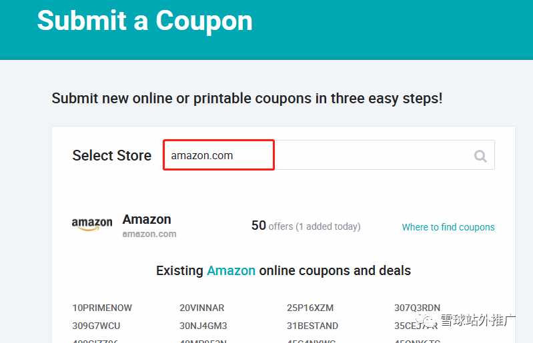Click the magnifier search icon in store field
The height and width of the screenshot is (343, 533).
(480, 156)
